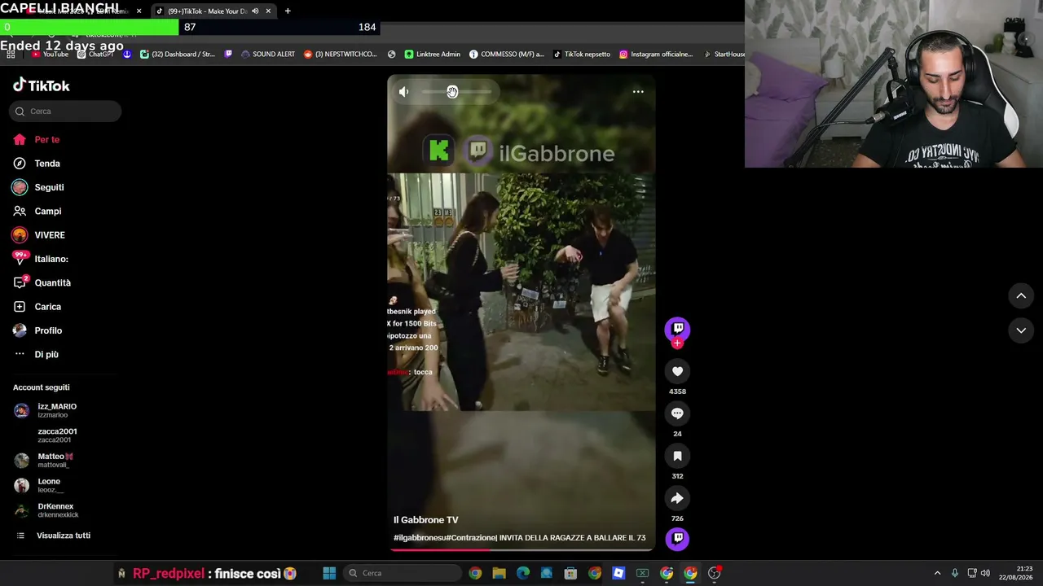Open the taskbar volume control
The height and width of the screenshot is (586, 1043).
[x=985, y=573]
